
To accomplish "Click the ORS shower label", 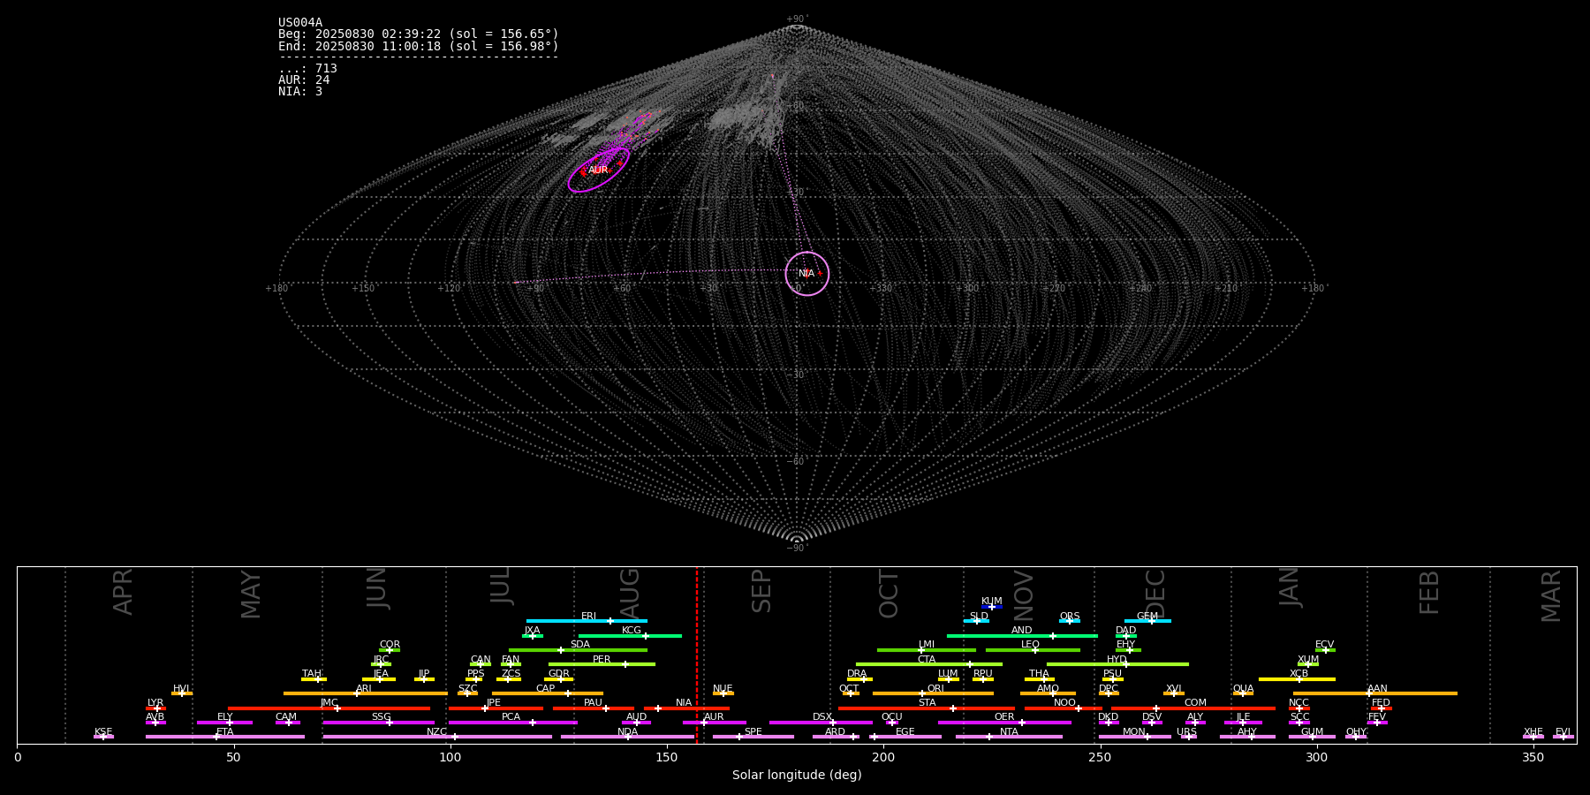I will pyautogui.click(x=1070, y=617).
